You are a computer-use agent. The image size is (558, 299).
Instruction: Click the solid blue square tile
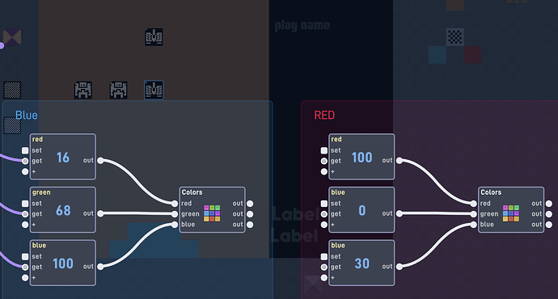pos(438,55)
